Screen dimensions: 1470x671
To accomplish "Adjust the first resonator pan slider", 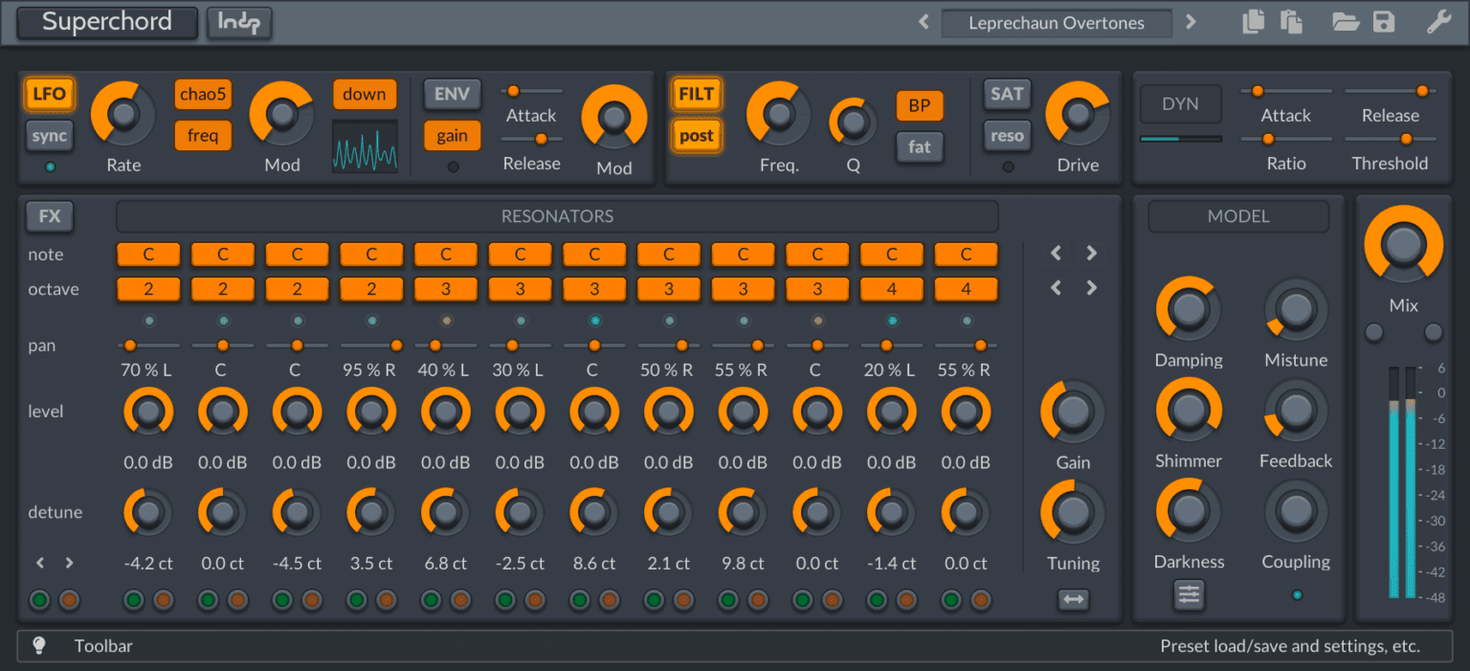I will click(x=131, y=346).
